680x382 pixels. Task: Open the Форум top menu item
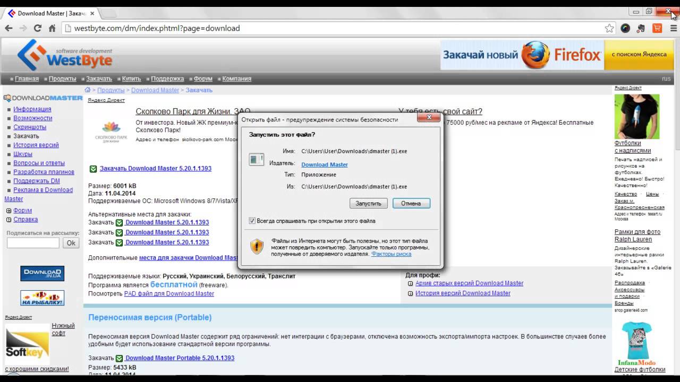coord(203,79)
